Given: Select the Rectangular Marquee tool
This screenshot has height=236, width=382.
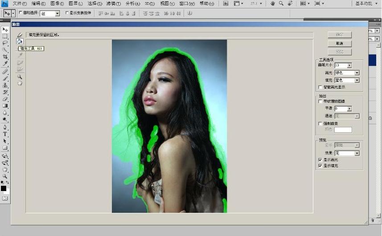Looking at the screenshot, I should [x=5, y=37].
